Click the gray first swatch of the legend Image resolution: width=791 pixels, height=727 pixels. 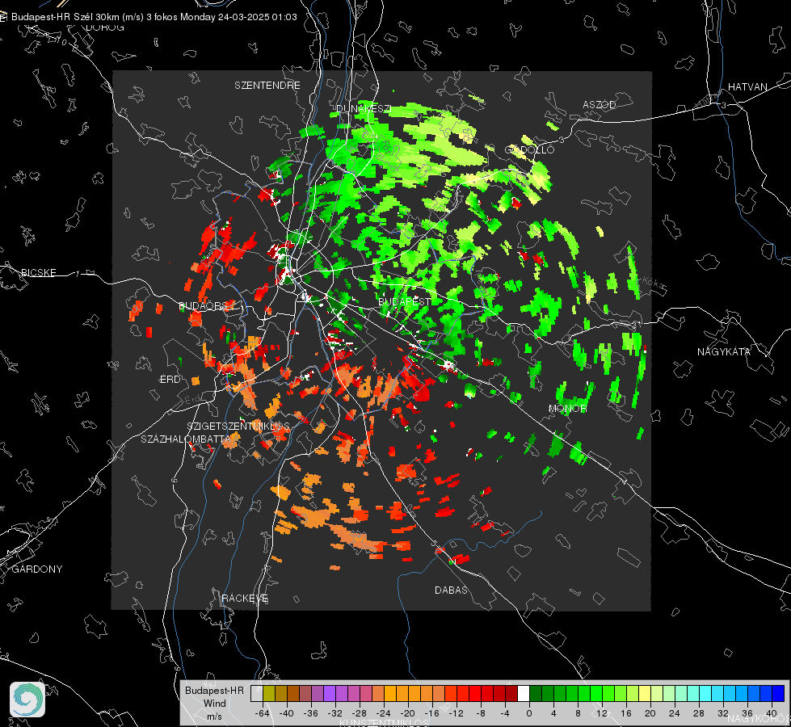257,693
